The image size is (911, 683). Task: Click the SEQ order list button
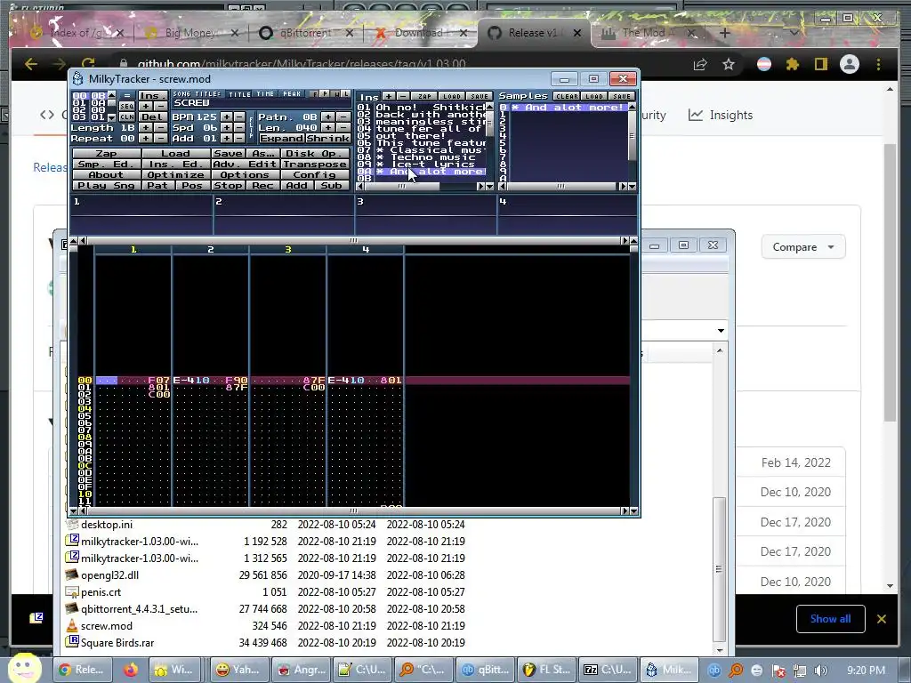(x=126, y=107)
